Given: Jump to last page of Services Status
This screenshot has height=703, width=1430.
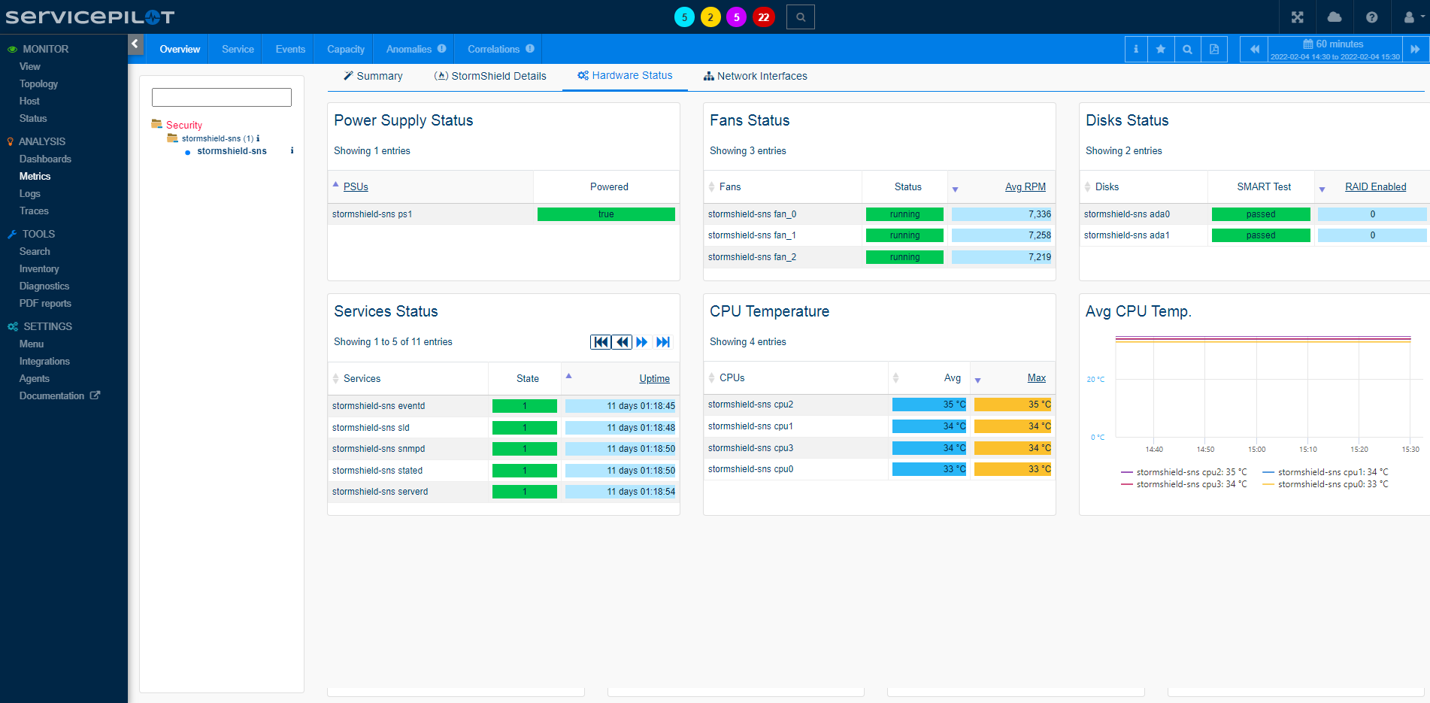Looking at the screenshot, I should pyautogui.click(x=662, y=342).
